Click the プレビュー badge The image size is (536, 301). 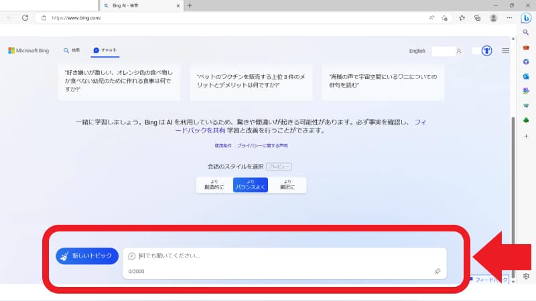point(279,167)
